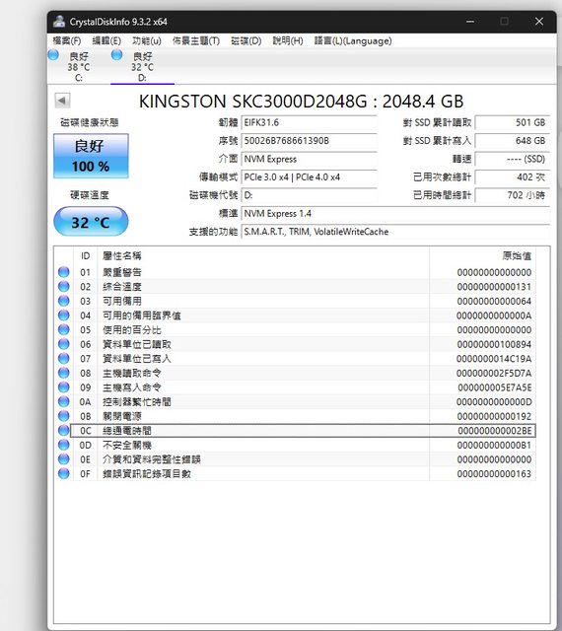Click status orb of attribute 0E
The height and width of the screenshot is (631, 562).
click(x=64, y=459)
